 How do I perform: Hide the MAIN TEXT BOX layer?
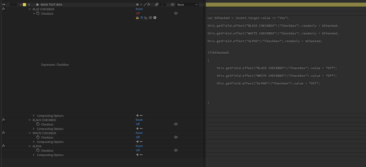[4, 5]
